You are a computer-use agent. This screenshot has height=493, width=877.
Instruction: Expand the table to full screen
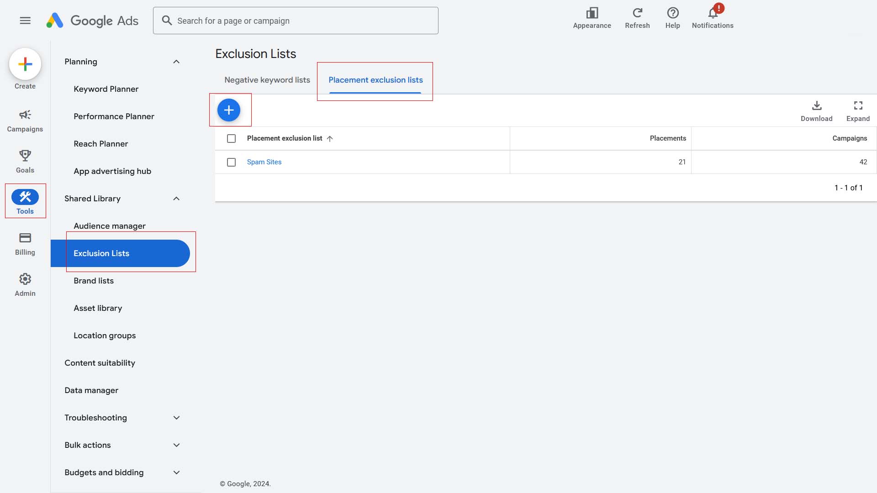click(x=858, y=111)
